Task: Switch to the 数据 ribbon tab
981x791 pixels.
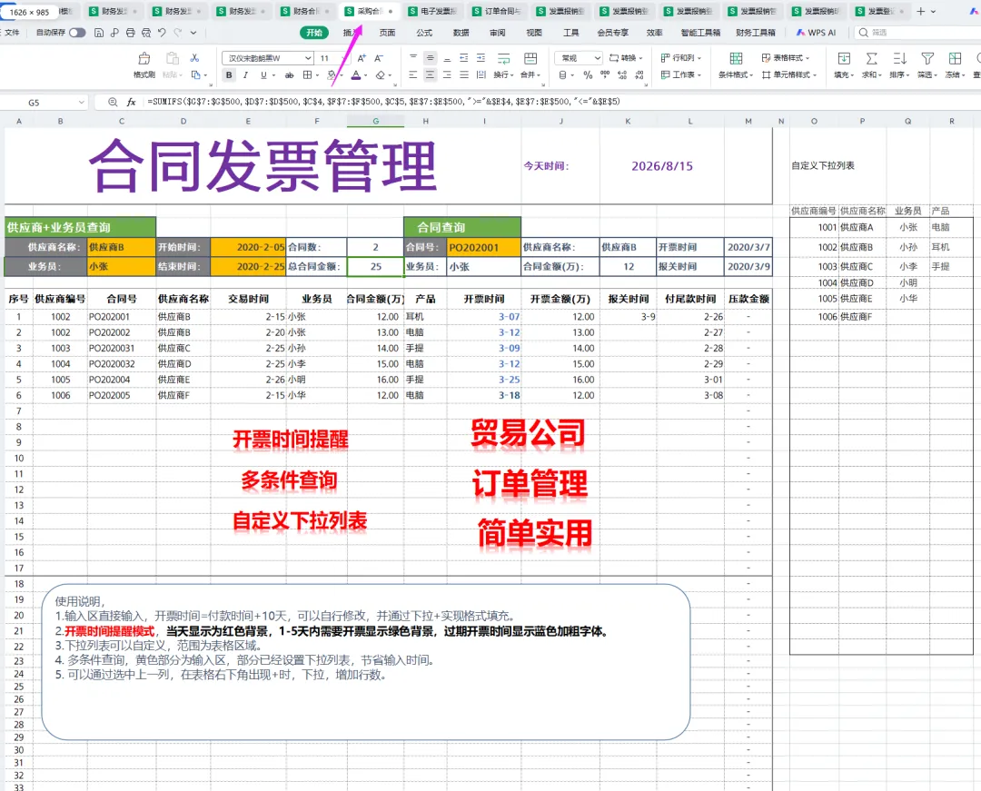Action: coord(461,33)
